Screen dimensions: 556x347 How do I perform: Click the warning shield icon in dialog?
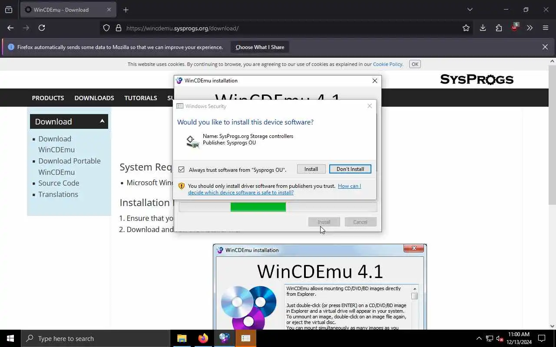pos(182,186)
